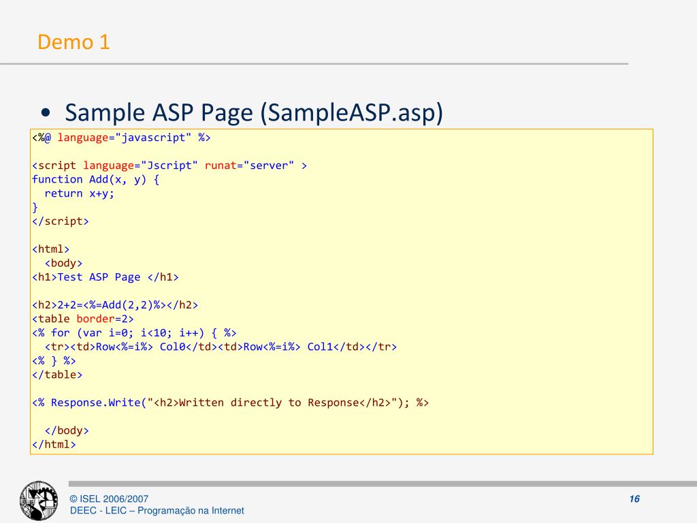Click the '<html>' opening tag line
The image size is (697, 523).
pos(50,249)
